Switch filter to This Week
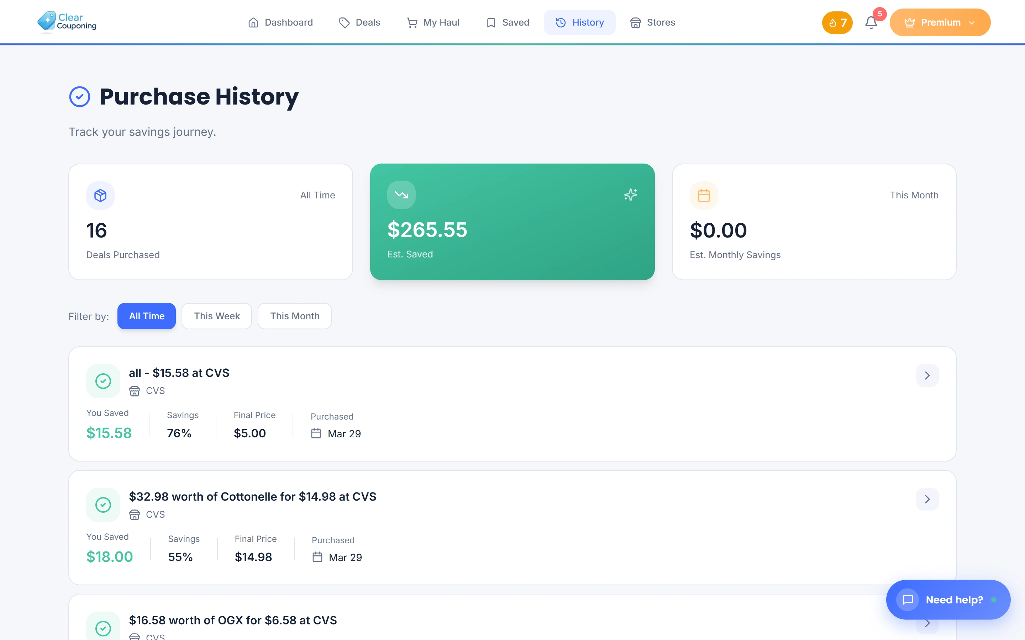Screen dimensions: 1025x640 (x=216, y=316)
